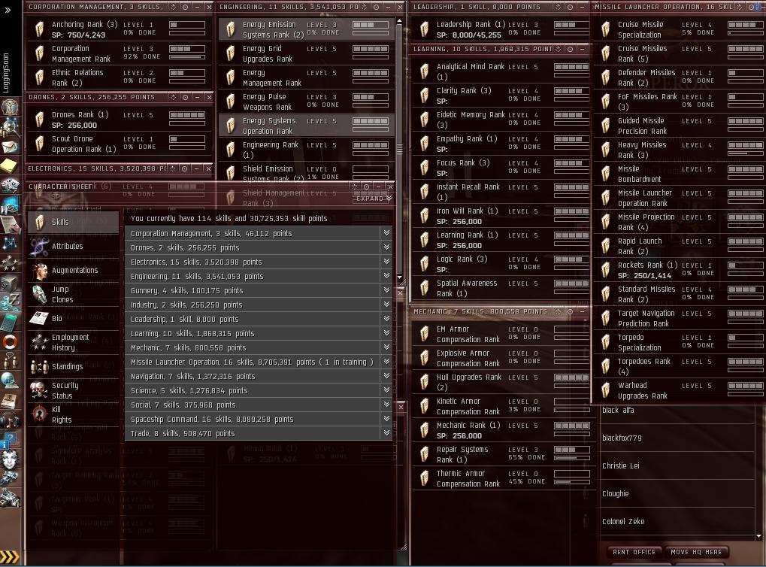Screen dimensions: 766x567
Task: Open Standings in character sheet
Action: (73, 366)
